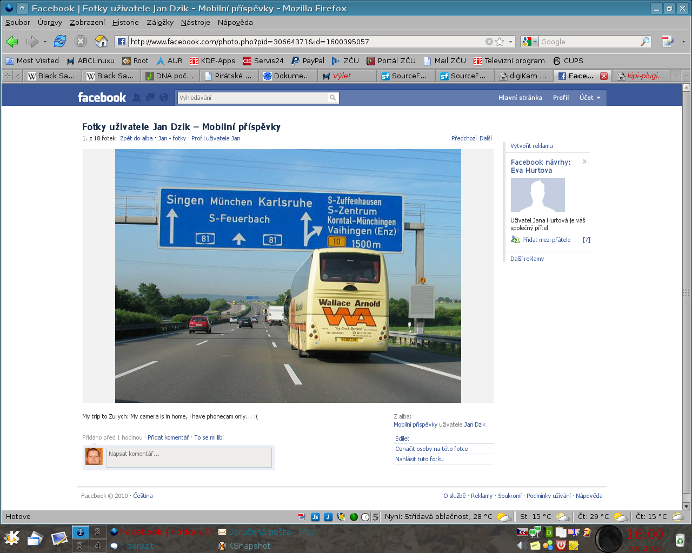The width and height of the screenshot is (692, 553).
Task: Reload the current page
Action: point(60,41)
